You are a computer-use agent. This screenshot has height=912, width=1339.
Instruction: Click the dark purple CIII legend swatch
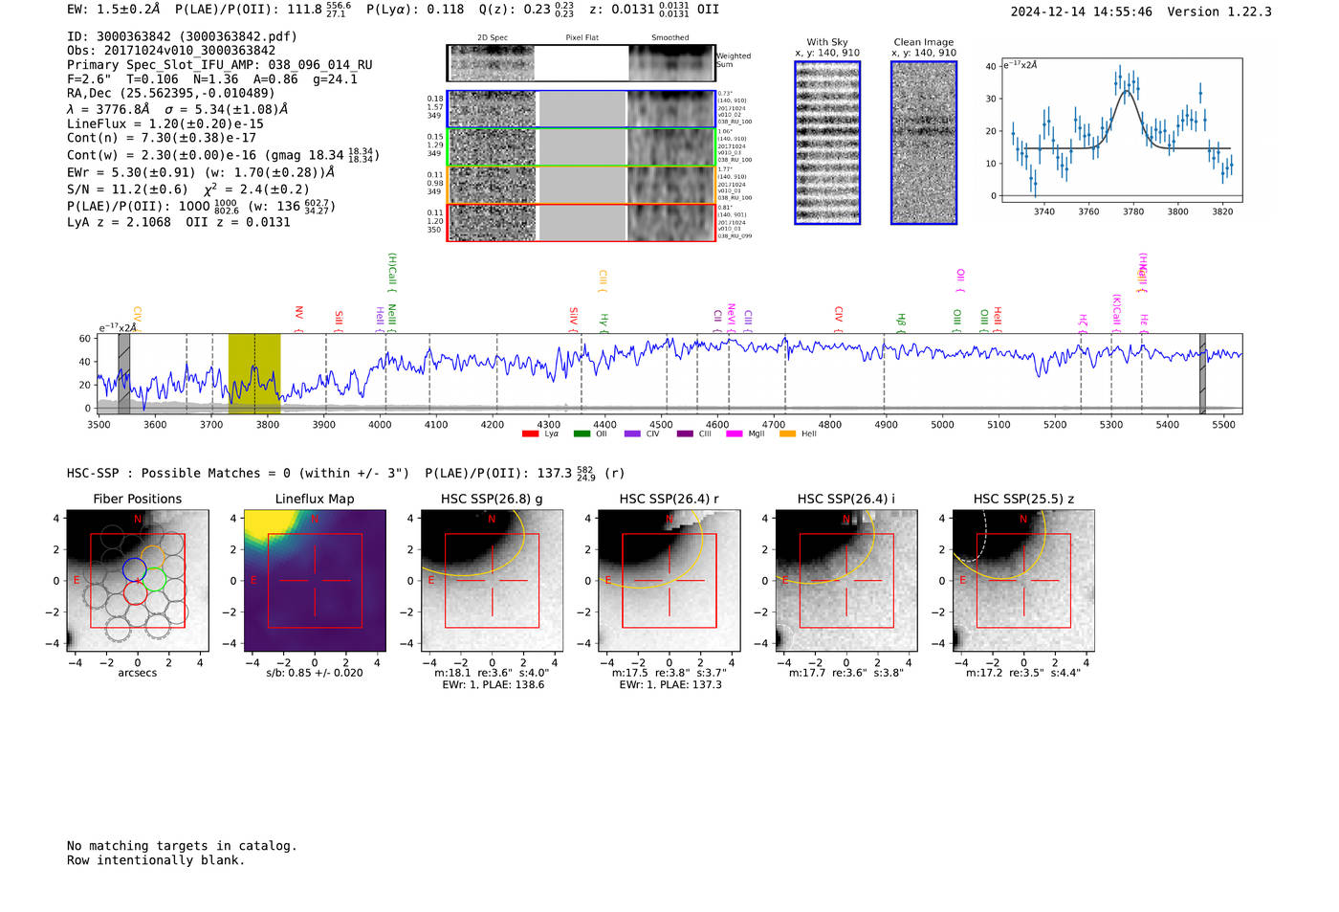pos(685,434)
